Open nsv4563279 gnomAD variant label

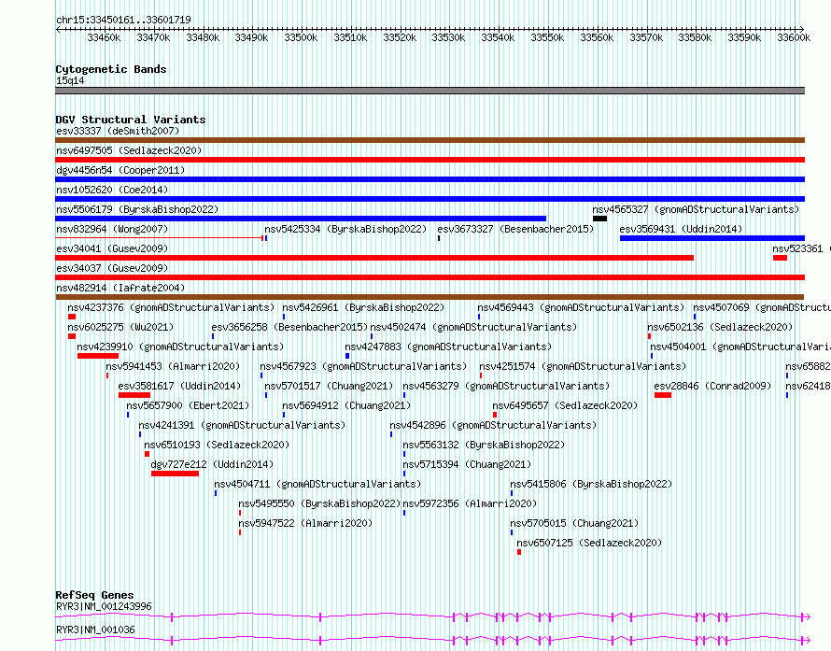[506, 386]
